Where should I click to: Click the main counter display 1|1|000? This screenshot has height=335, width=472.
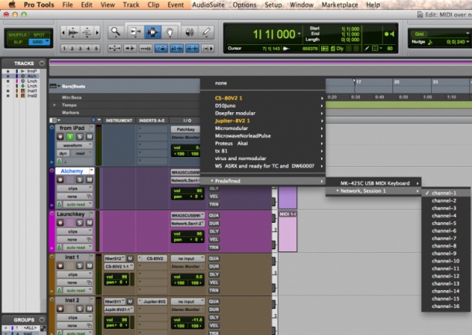click(x=275, y=34)
